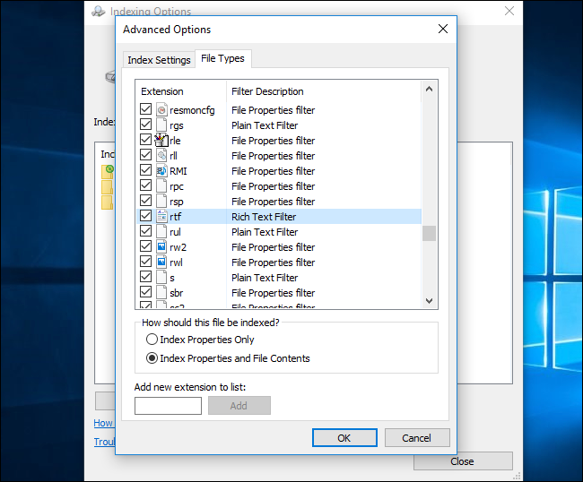Select the sbr File Properties filter text

tap(273, 293)
